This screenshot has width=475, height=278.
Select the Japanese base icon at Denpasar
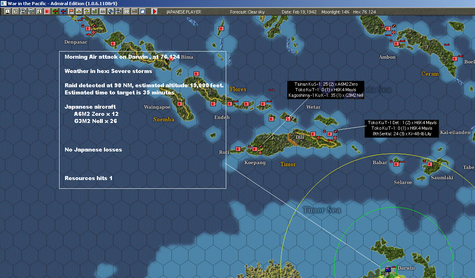click(88, 29)
